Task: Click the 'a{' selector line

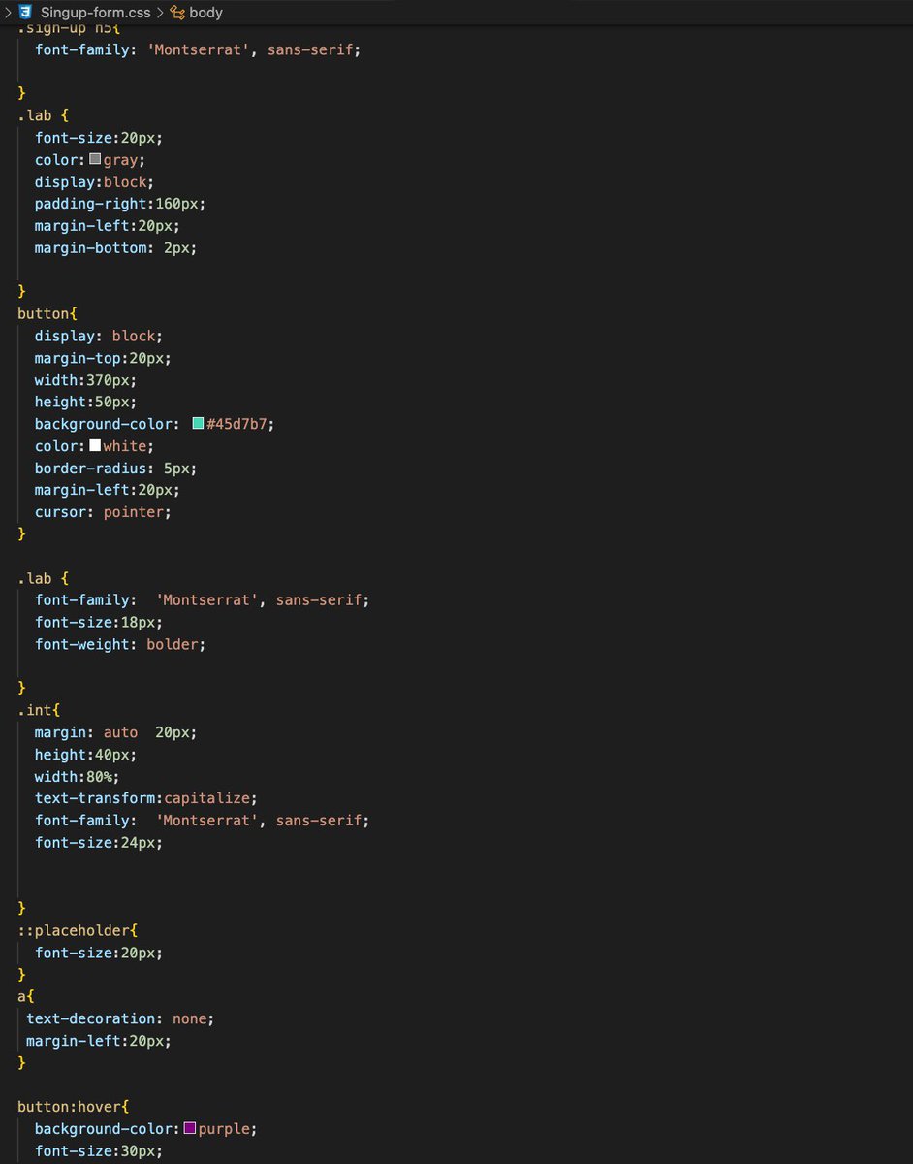Action: 26,996
